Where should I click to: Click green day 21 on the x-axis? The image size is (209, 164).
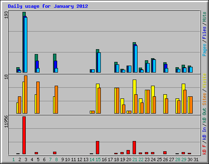(x=135, y=159)
